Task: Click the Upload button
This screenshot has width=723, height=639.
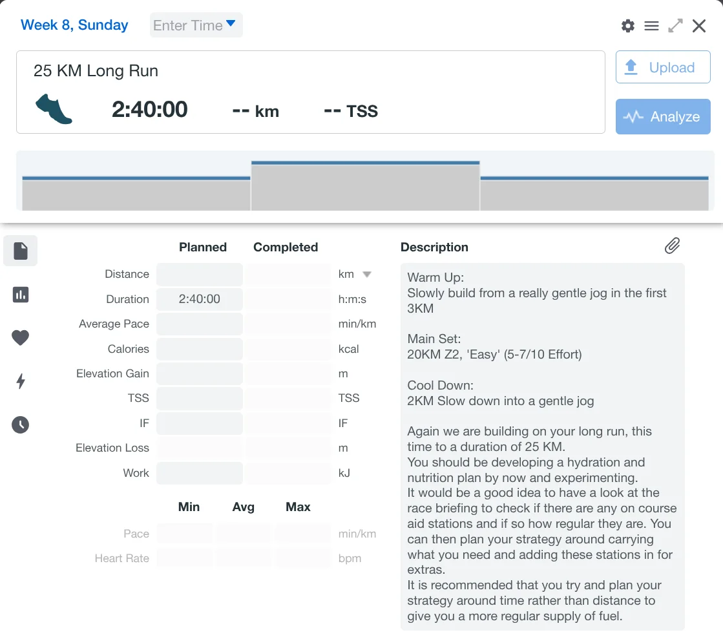Action: pyautogui.click(x=663, y=67)
